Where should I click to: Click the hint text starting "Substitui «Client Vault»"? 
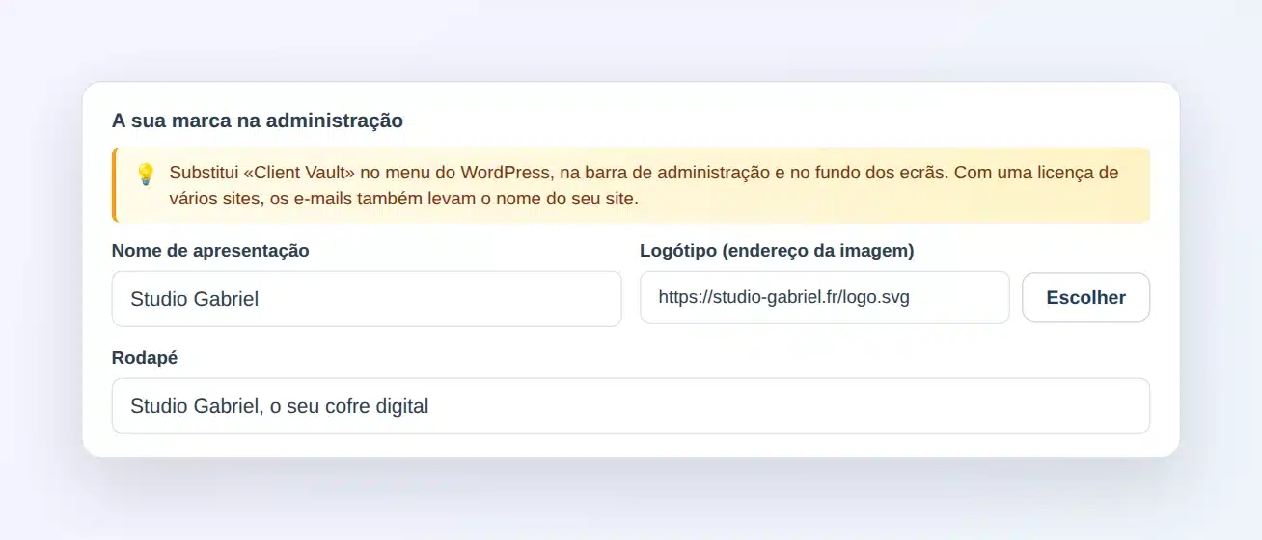pyautogui.click(x=644, y=186)
